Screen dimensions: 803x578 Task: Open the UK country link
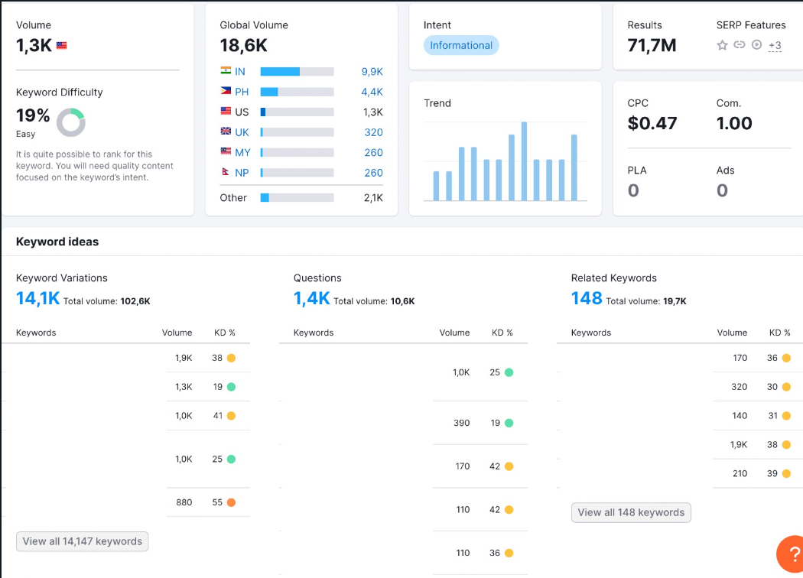coord(242,132)
